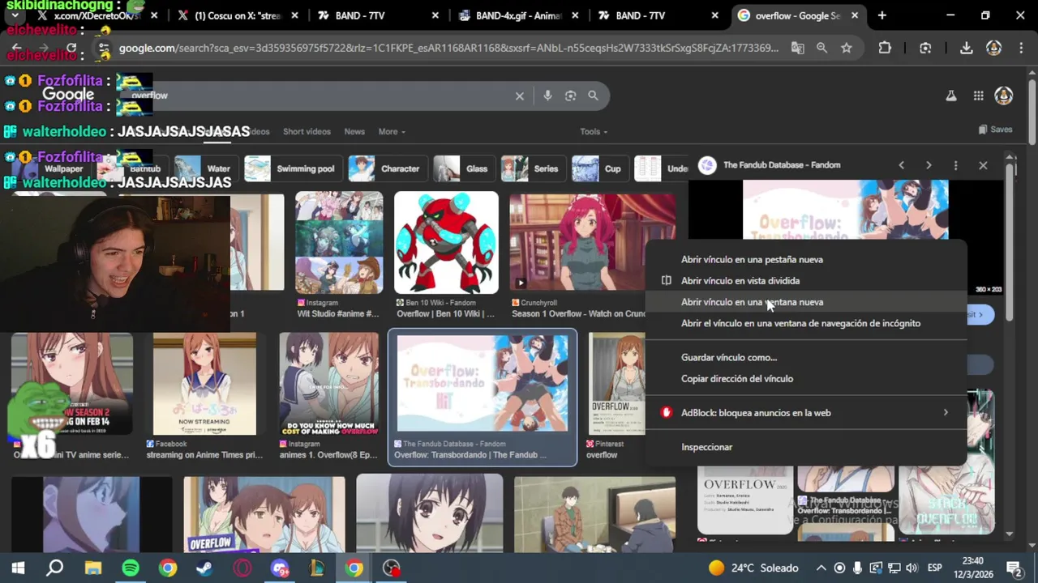The image size is (1038, 583).
Task: Open 'The Fandub Database - Fandom' panel title
Action: 782,165
